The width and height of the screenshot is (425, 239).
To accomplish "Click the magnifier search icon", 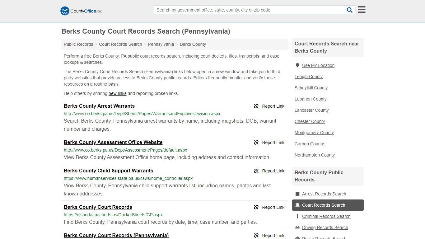I will point(350,10).
